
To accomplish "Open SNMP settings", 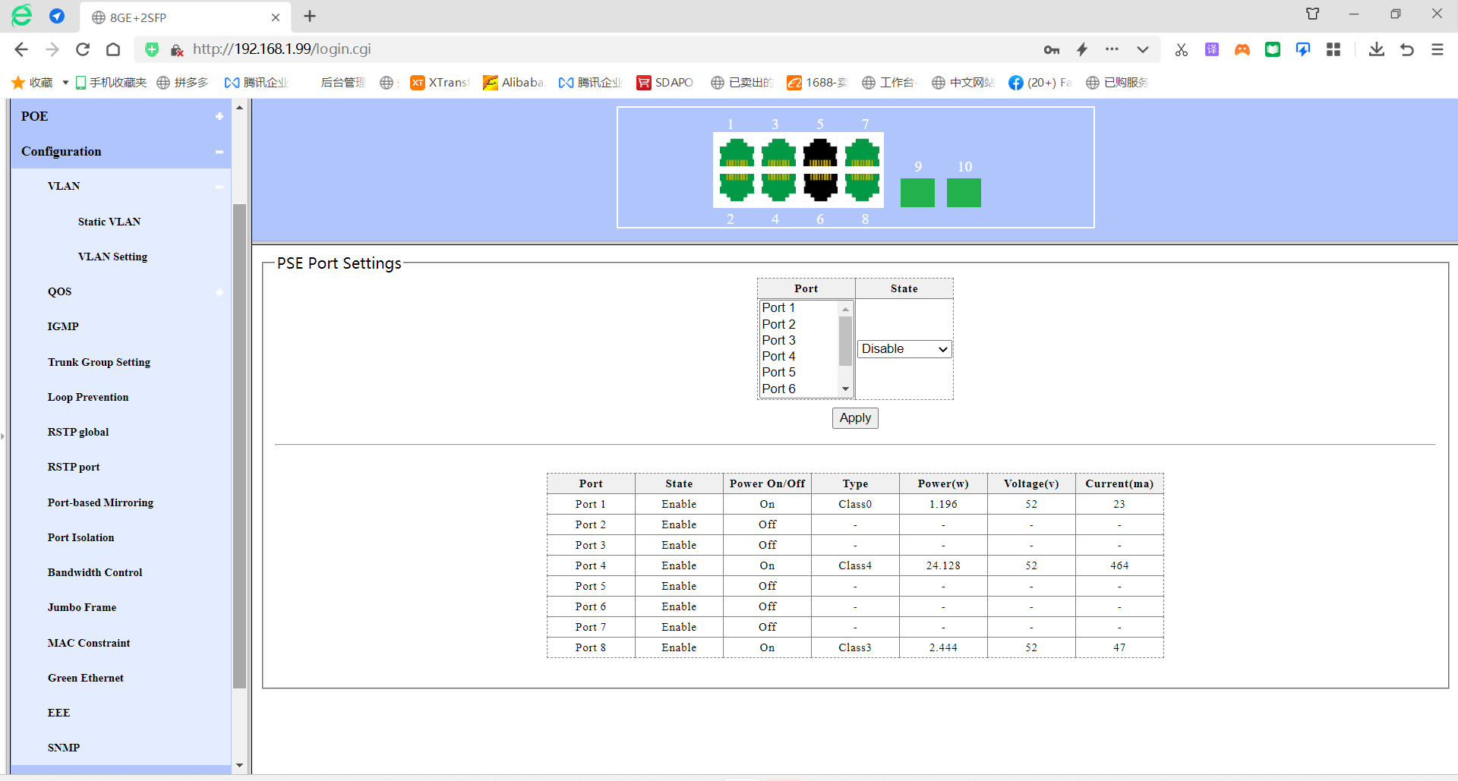I will coord(64,748).
